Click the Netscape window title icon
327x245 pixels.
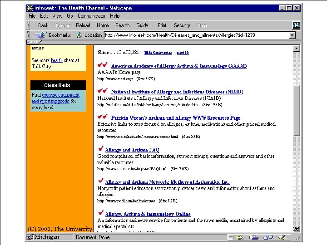tap(30, 8)
